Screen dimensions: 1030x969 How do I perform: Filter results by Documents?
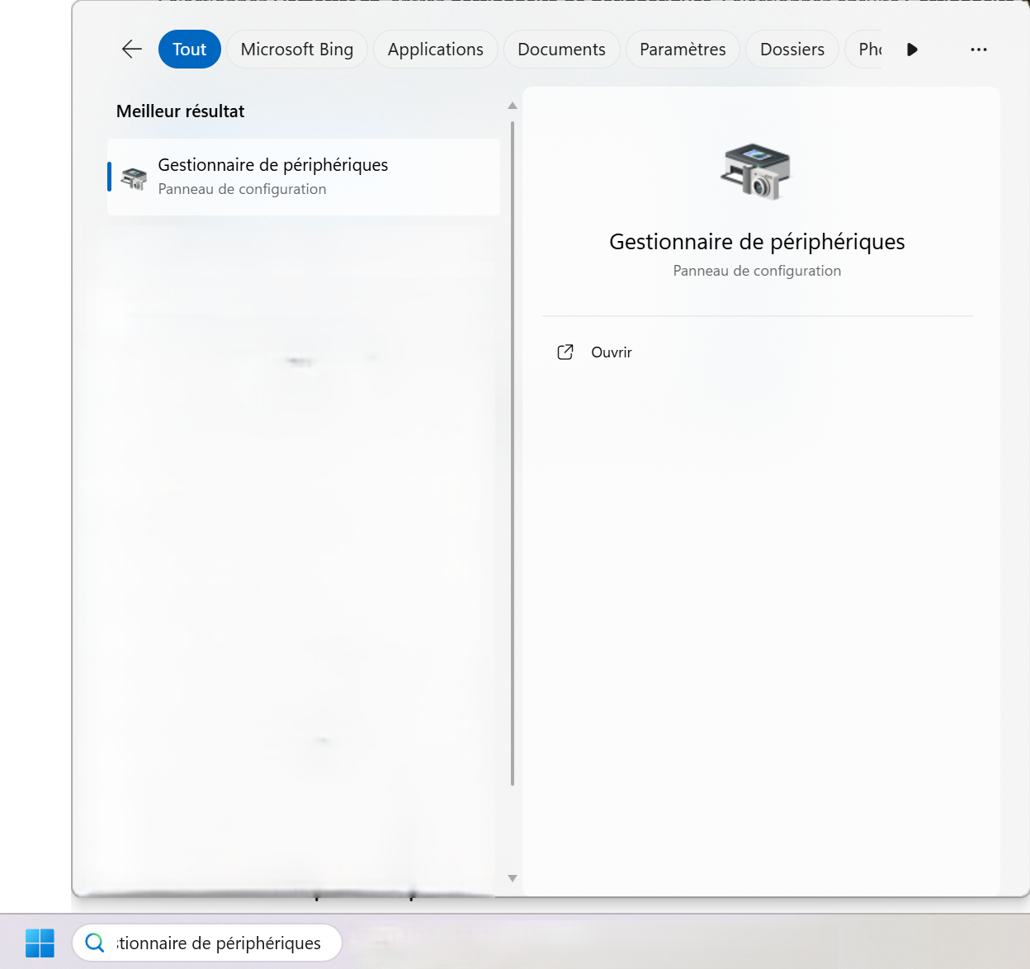point(562,50)
